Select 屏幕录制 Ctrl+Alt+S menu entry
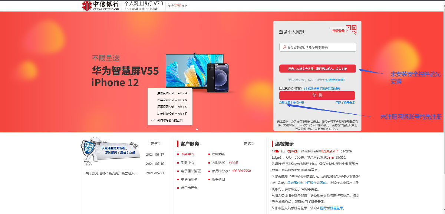Image resolution: width=445 pixels, height=214 pixels. [172, 100]
